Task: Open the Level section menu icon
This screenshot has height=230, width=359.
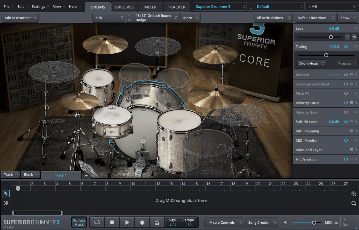Action: click(x=351, y=28)
